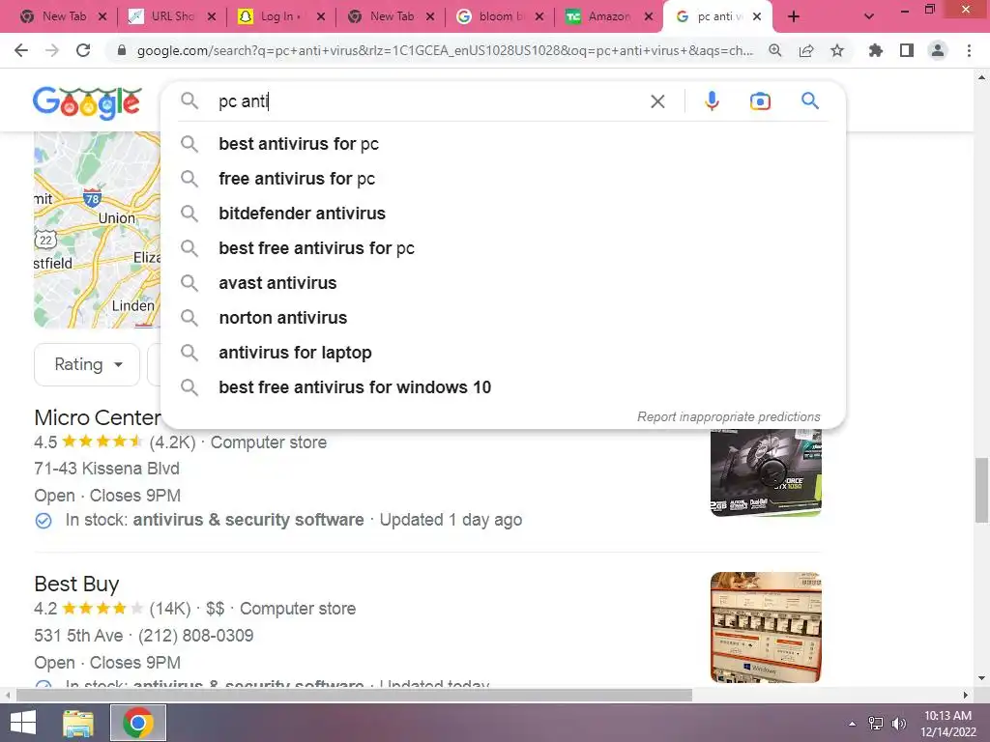Open Micro Center listing

(98, 417)
